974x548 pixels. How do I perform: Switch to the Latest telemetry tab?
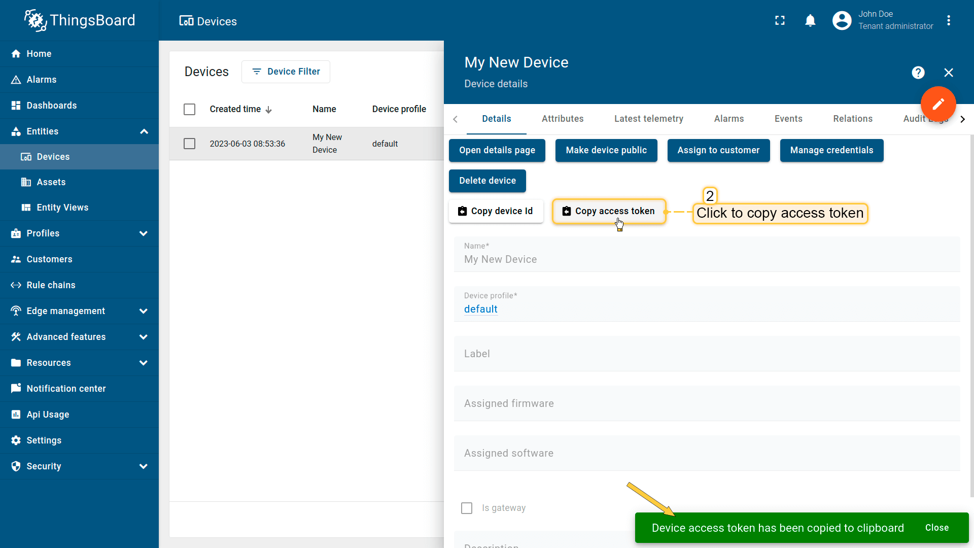pyautogui.click(x=648, y=119)
